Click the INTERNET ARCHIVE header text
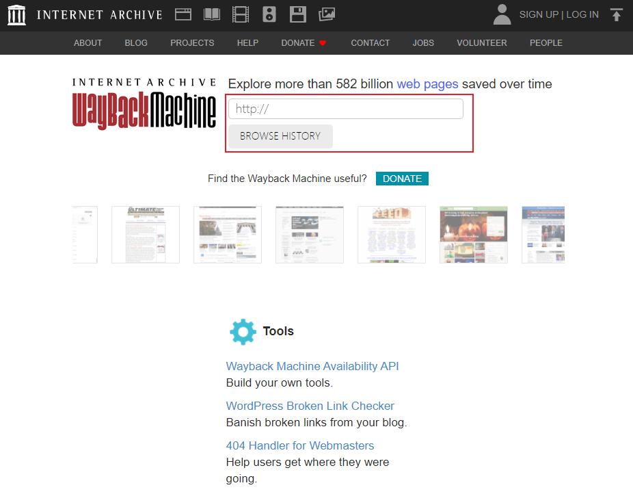Image resolution: width=633 pixels, height=494 pixels. pos(99,15)
